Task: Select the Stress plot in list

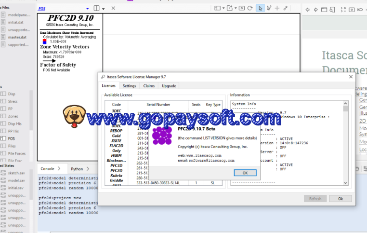Action: [13, 101]
